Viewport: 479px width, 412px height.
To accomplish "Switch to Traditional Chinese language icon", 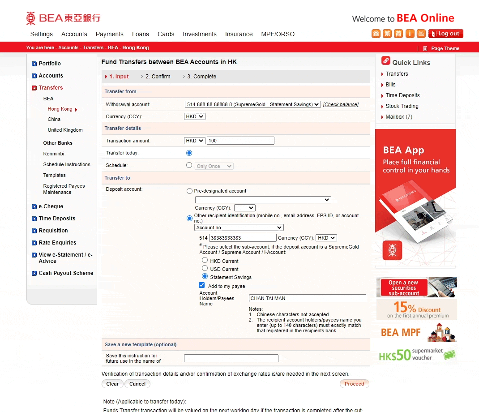I will tap(387, 34).
